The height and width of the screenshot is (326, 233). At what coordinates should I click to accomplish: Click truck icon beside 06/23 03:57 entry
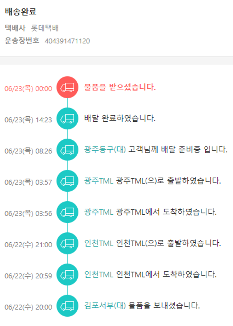pyautogui.click(x=67, y=181)
